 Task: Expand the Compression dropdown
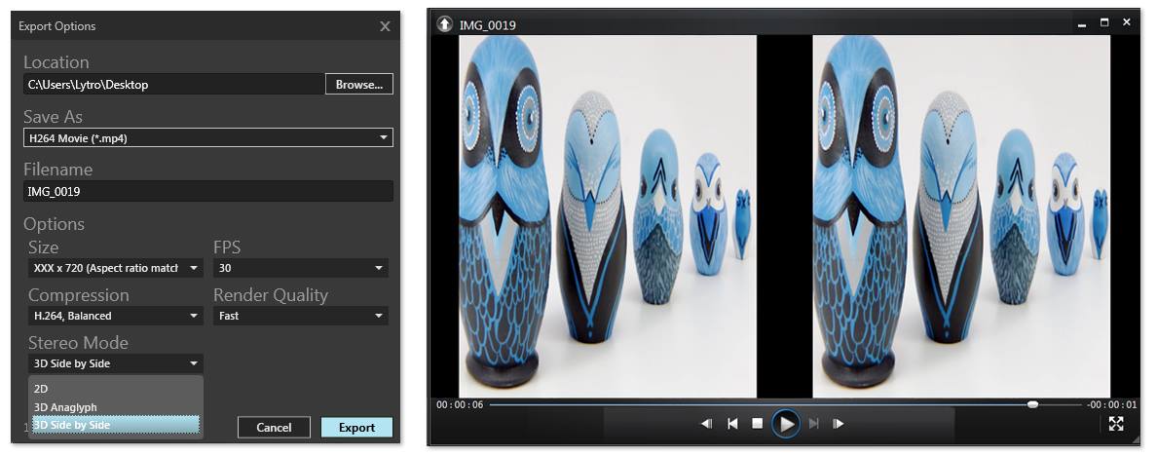coord(116,316)
